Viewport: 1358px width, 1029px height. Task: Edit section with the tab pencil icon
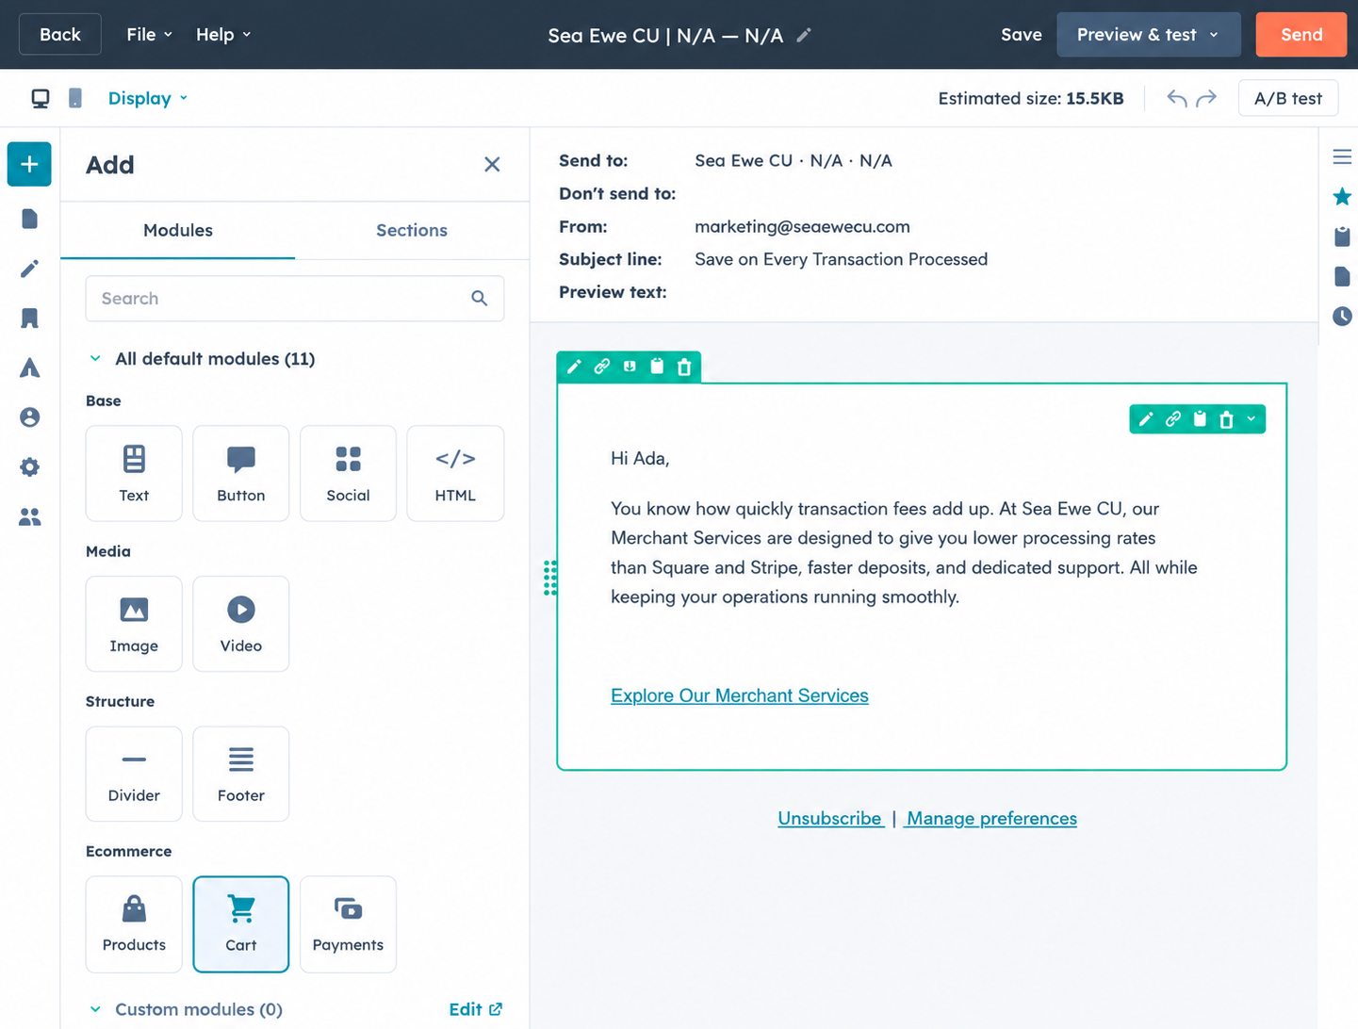[x=574, y=367]
